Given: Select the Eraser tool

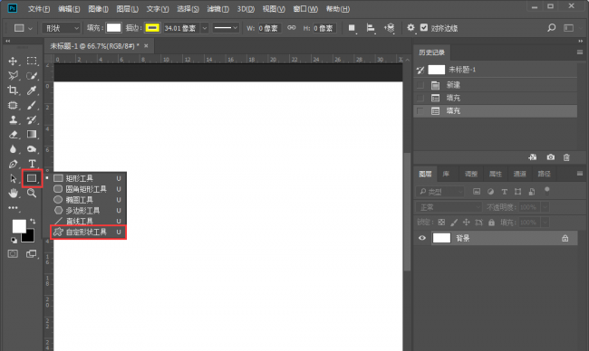Looking at the screenshot, I should tap(13, 135).
